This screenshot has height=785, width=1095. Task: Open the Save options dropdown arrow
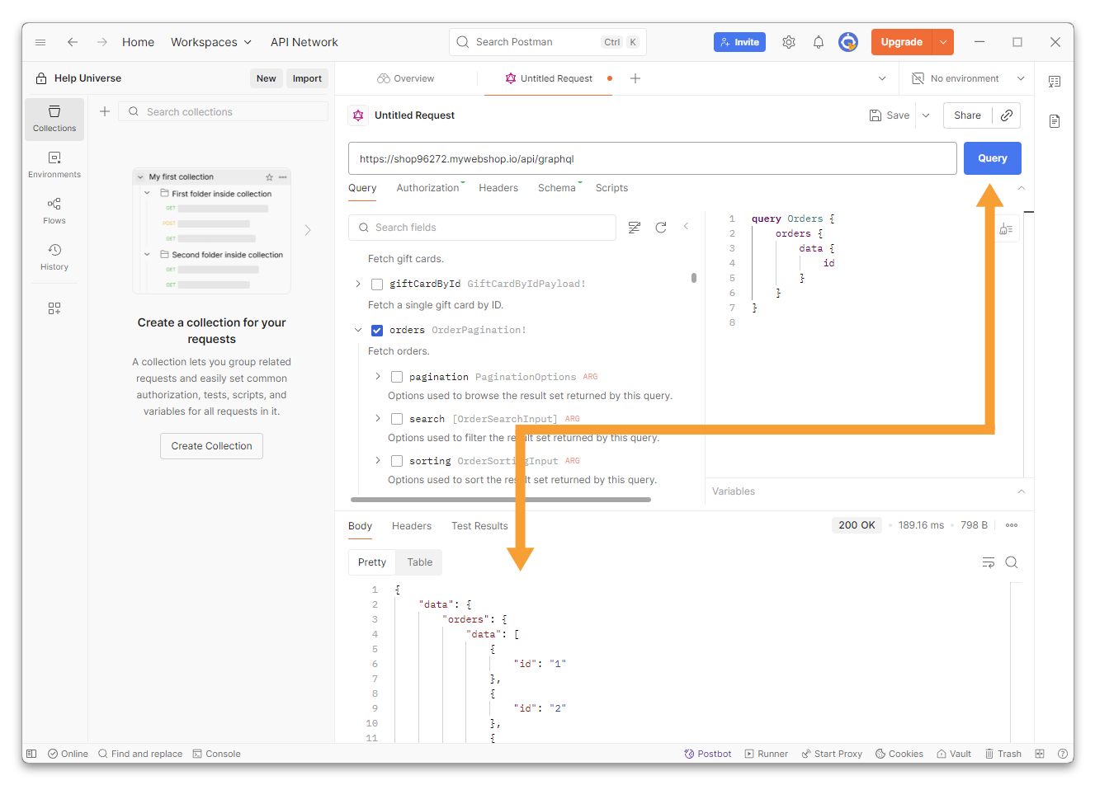click(x=926, y=115)
